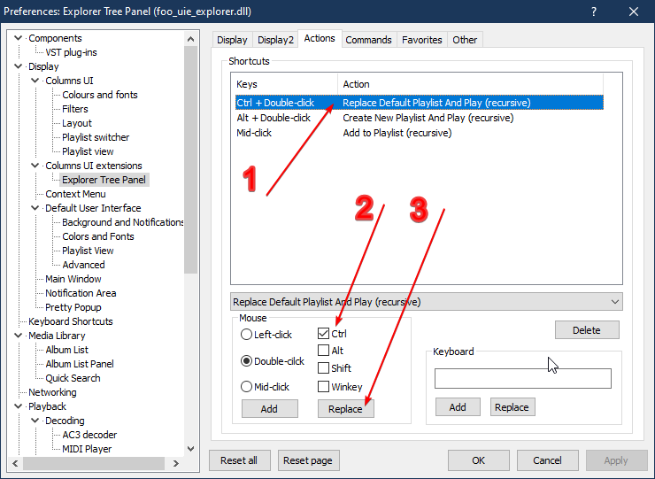The image size is (655, 479).
Task: Tick the Winkey checkbox
Action: pyautogui.click(x=323, y=387)
